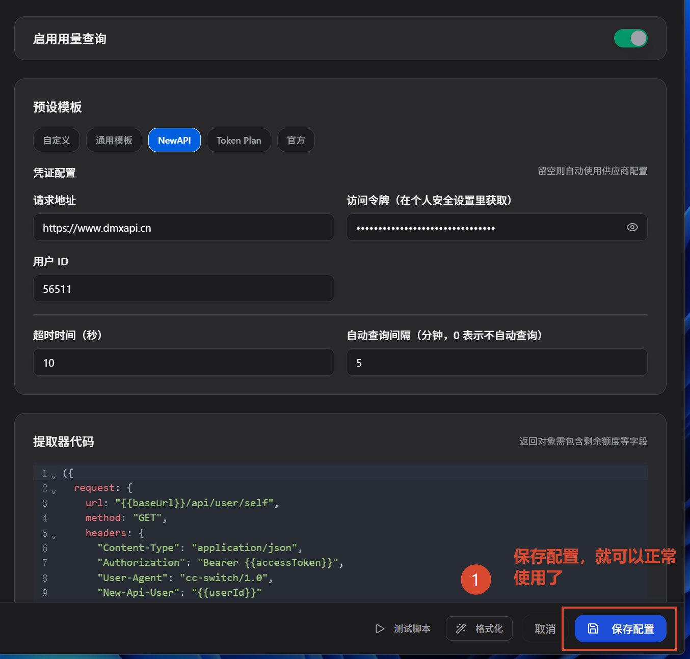Select the 官方 preset template
Image resolution: width=690 pixels, height=659 pixels.
(296, 140)
